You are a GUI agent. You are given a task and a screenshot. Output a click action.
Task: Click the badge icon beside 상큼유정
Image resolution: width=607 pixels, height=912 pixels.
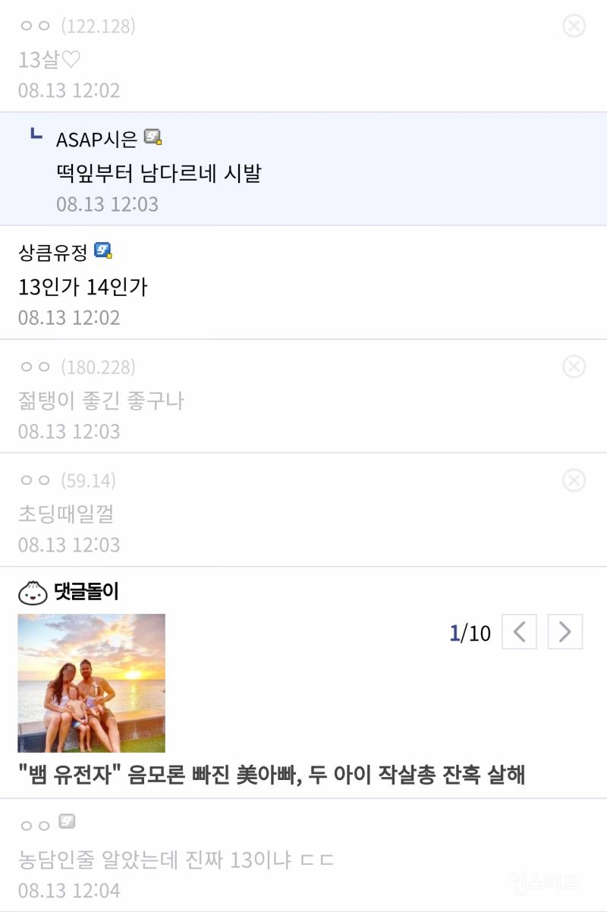pyautogui.click(x=103, y=250)
